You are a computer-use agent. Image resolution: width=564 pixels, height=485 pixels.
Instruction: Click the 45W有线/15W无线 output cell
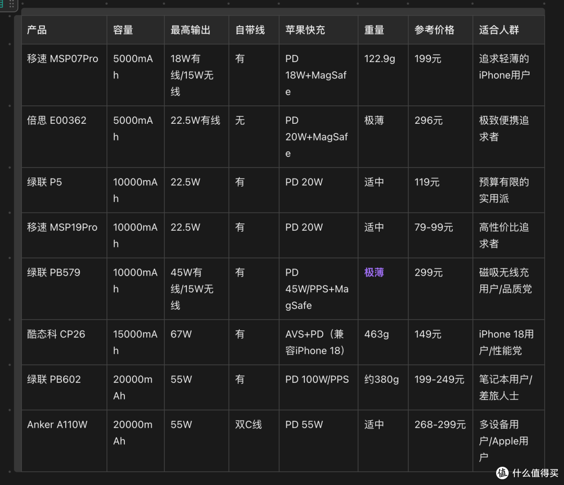click(196, 289)
